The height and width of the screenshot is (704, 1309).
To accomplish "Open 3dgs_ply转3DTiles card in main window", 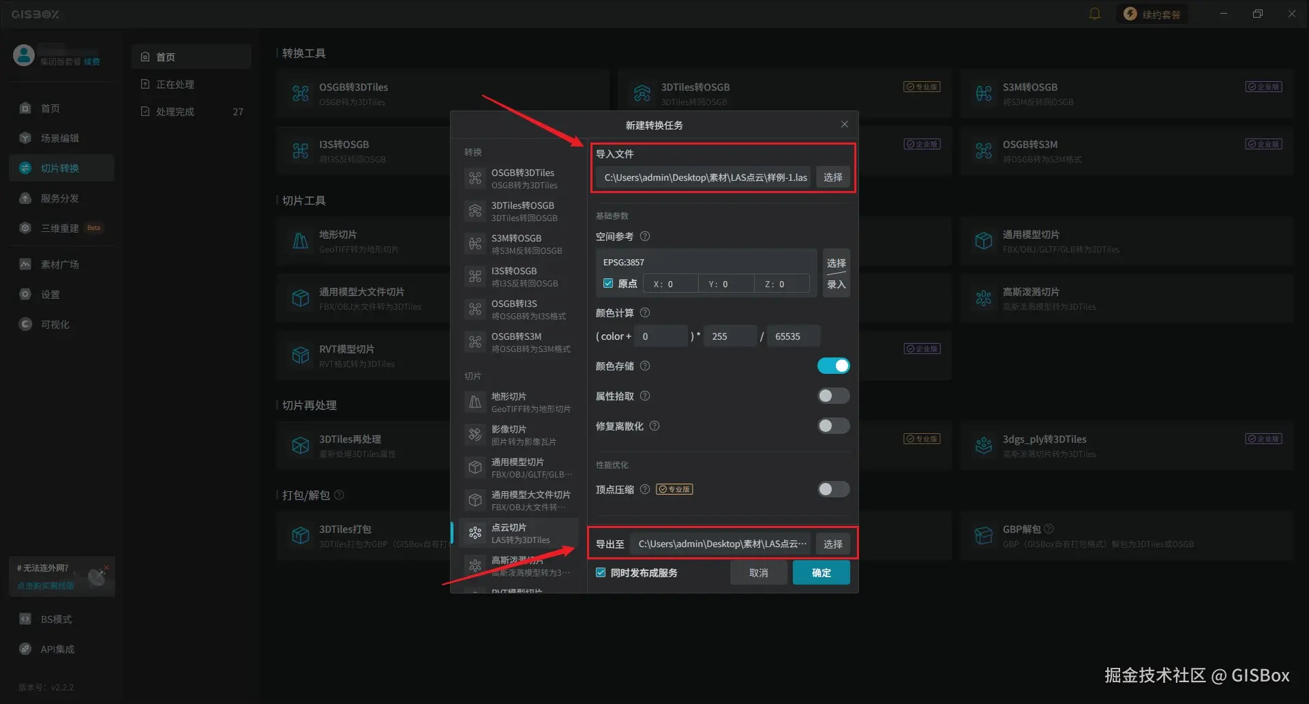I will [x=1126, y=445].
